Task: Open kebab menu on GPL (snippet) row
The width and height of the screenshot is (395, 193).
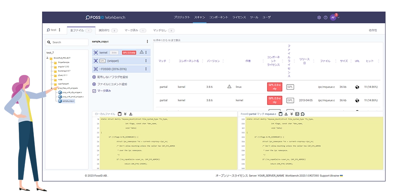Action: 146,60
